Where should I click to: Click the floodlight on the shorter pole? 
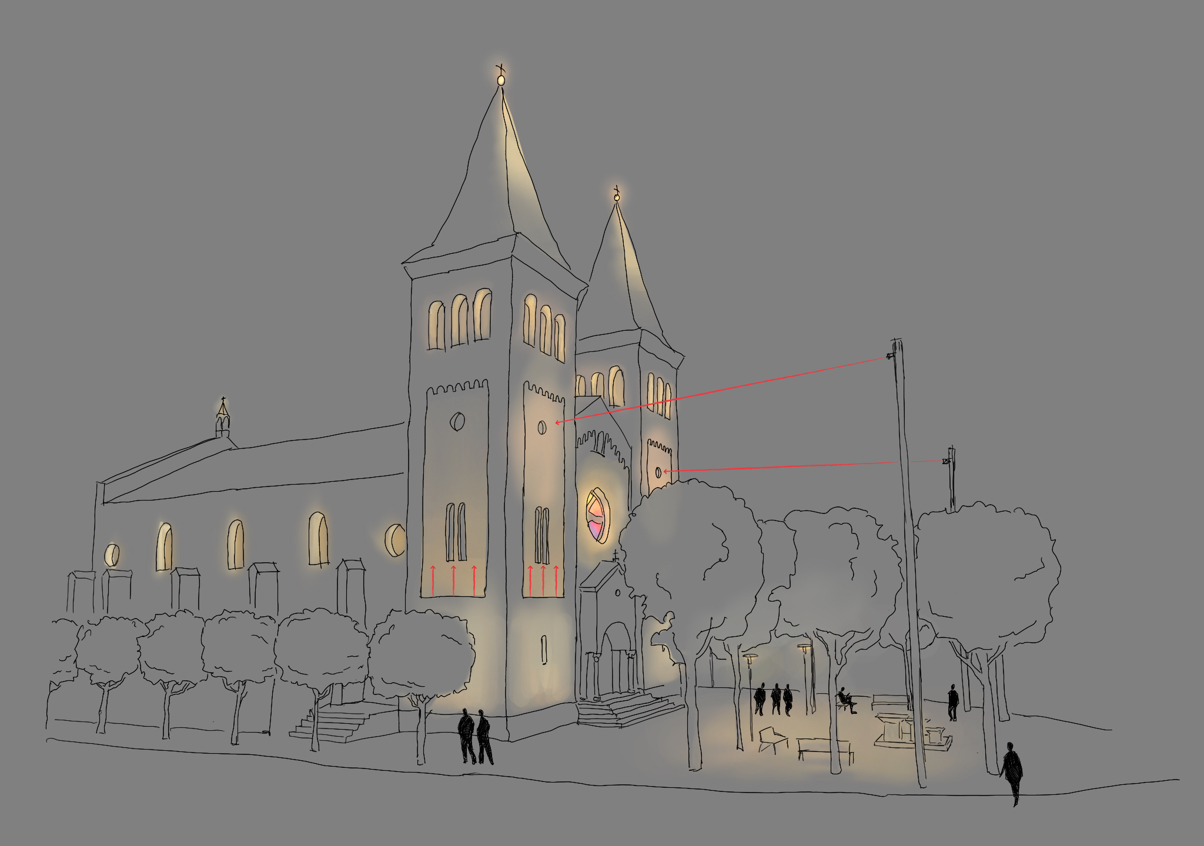coord(947,461)
